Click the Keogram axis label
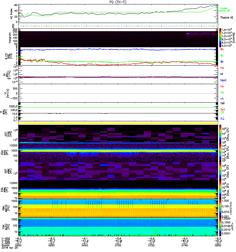 tap(10, 38)
